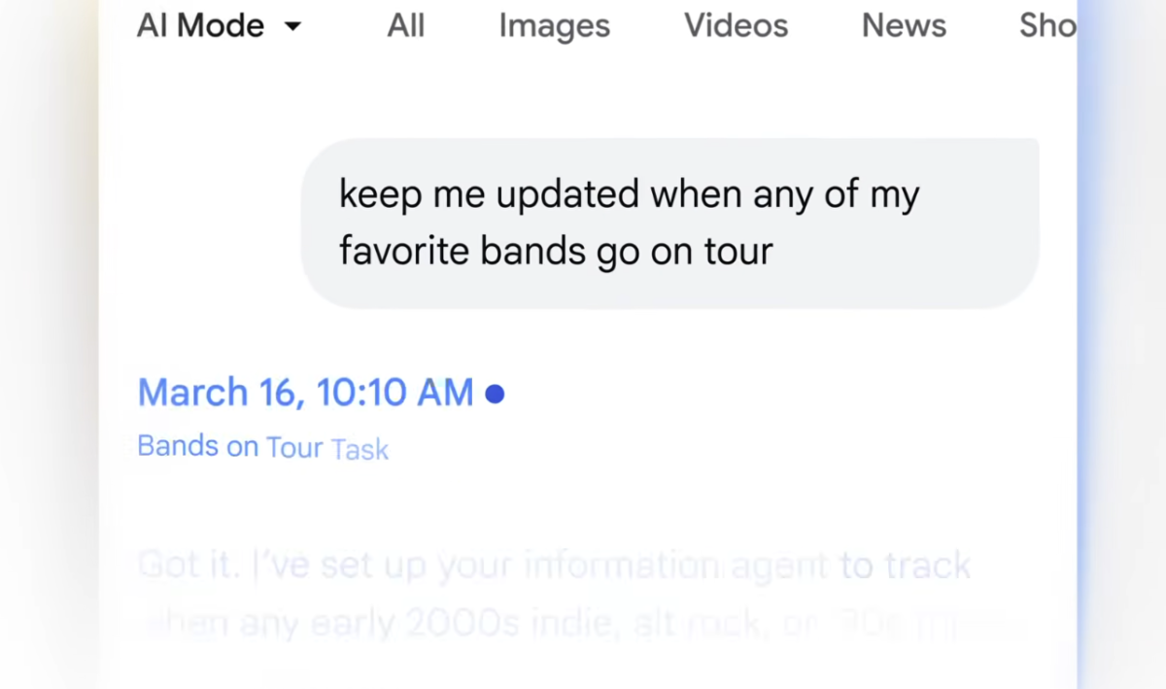This screenshot has width=1166, height=689.
Task: Click the AI Mode label
Action: point(200,25)
